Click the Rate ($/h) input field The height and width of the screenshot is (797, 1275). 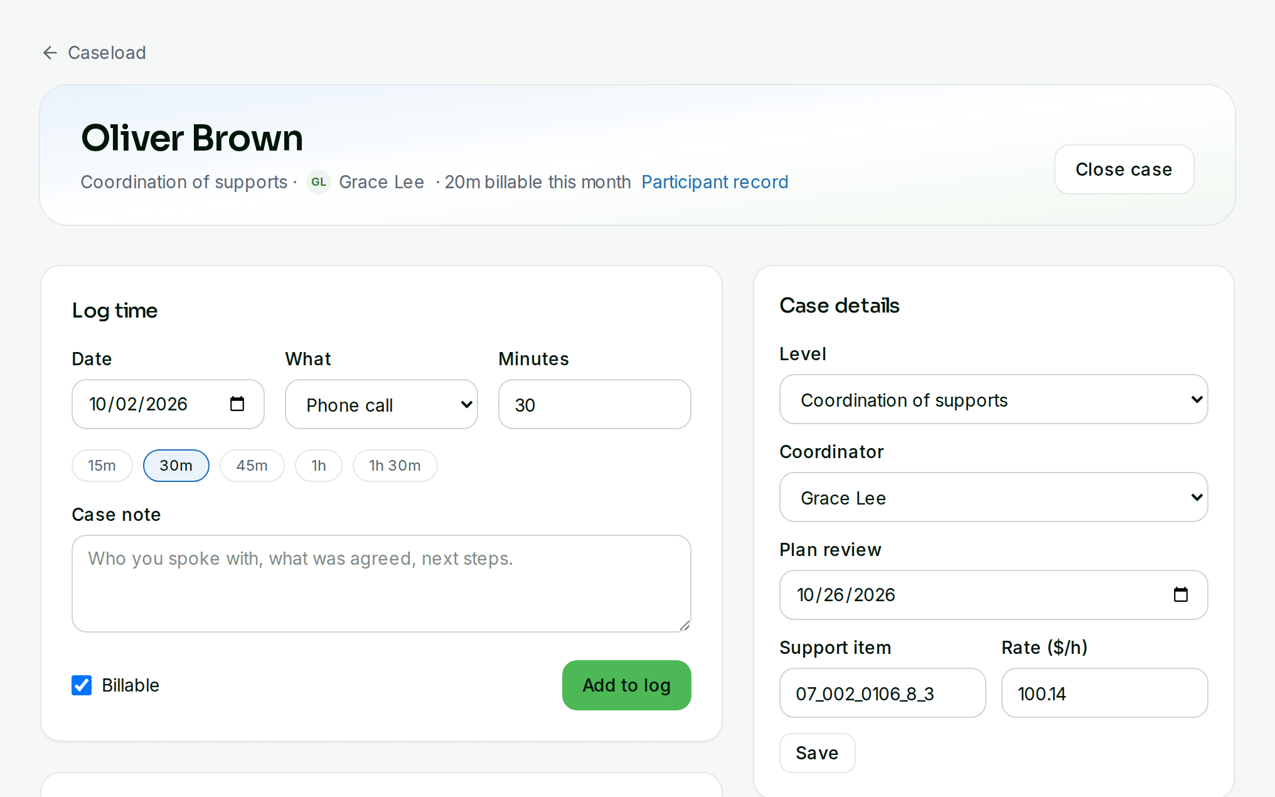click(x=1104, y=693)
